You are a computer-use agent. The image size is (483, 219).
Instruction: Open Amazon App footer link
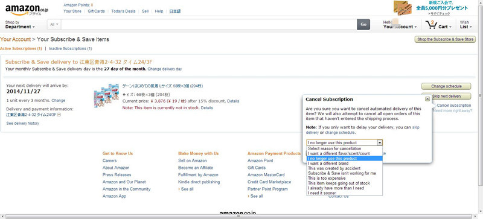point(114,196)
